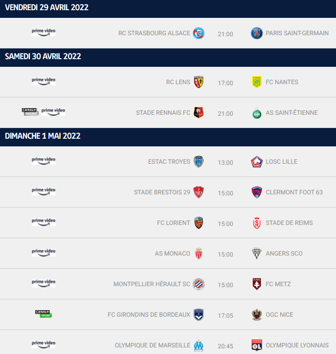Go to the Clermont Foot 63 team page
The width and height of the screenshot is (336, 354).
pos(294,192)
